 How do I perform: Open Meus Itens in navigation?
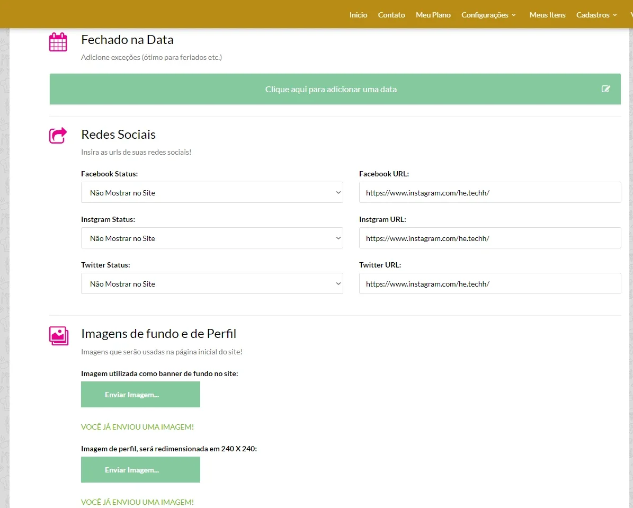pyautogui.click(x=547, y=15)
